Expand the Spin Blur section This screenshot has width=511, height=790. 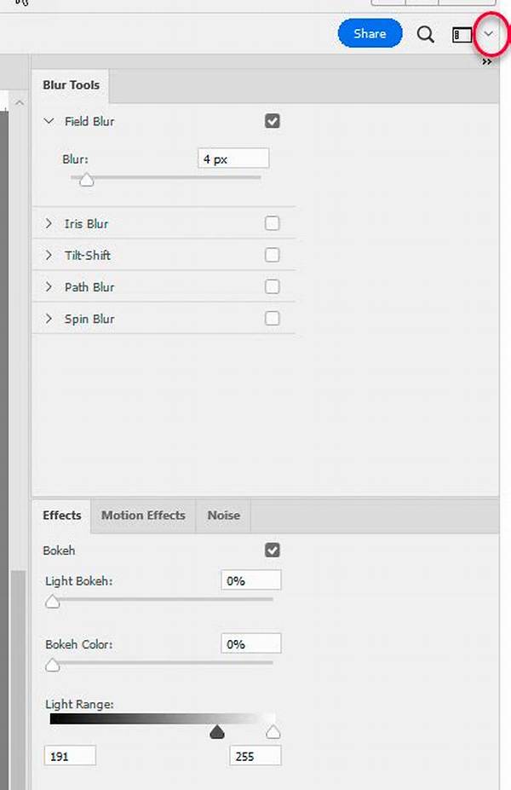click(x=49, y=319)
